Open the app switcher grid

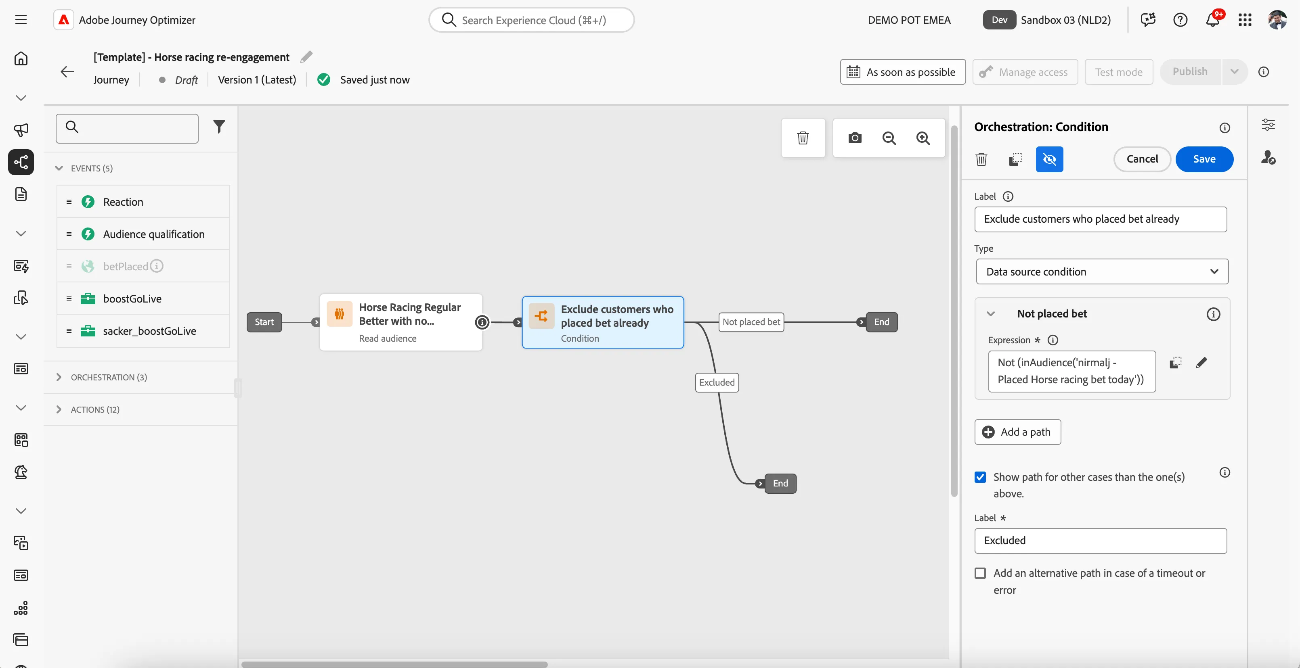pyautogui.click(x=1244, y=20)
